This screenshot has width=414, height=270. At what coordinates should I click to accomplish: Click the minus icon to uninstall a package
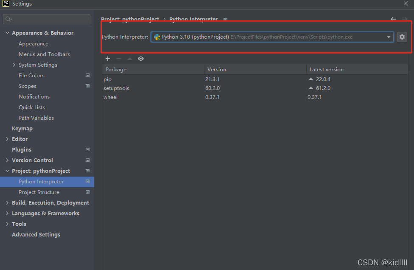[x=119, y=59]
